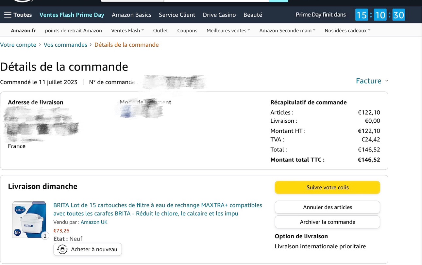Go to the Outlet section

coord(160,30)
